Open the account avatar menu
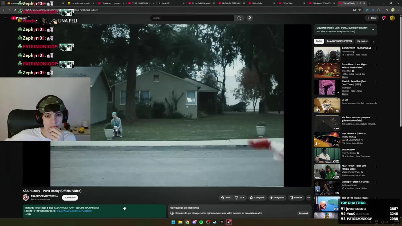Viewport: 402px width, 226px height. point(392,18)
